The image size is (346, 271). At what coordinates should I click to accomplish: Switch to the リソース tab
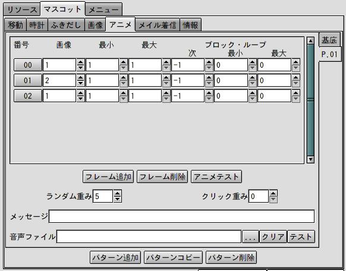22,10
